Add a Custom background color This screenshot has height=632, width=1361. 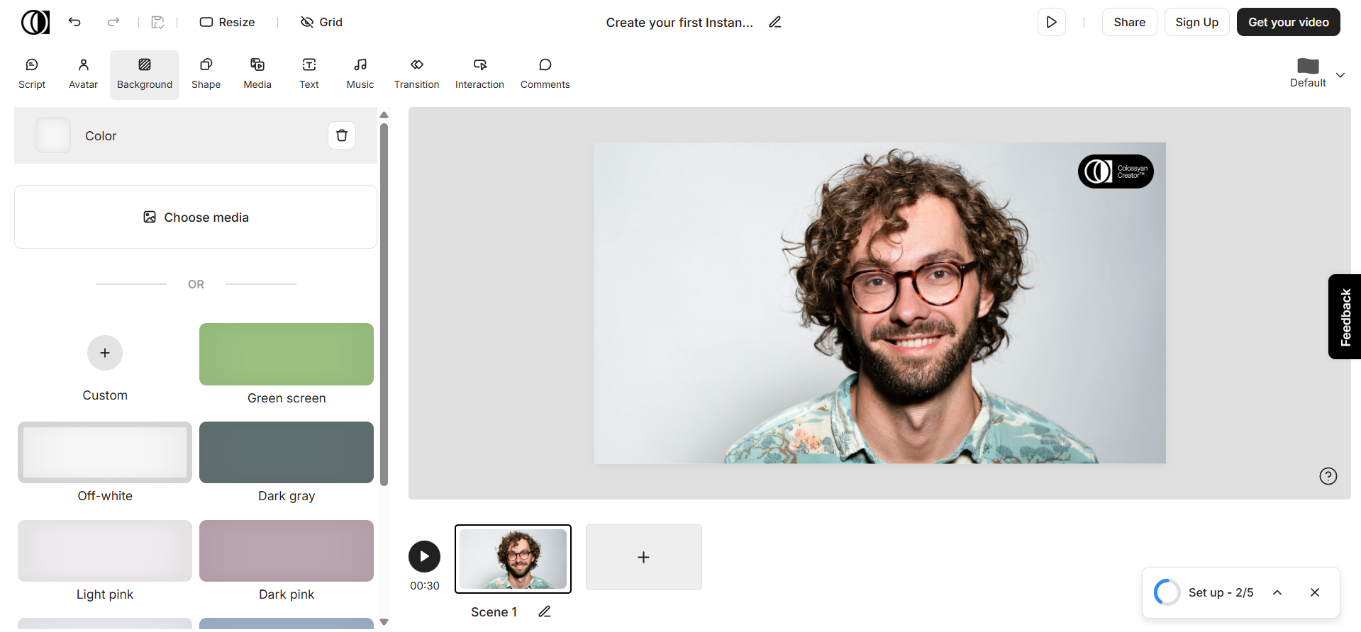click(x=105, y=353)
